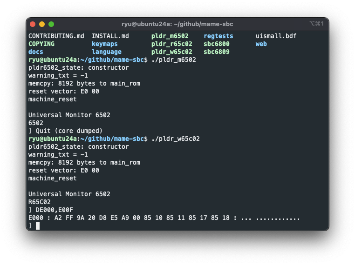Image resolution: width=355 pixels, height=265 pixels.
Task: Click the second 'reset vector: E0 00' line
Action: [64, 170]
